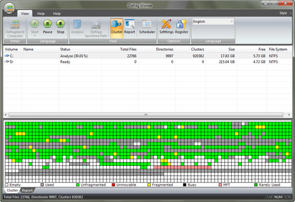Expand the arrow under Start
The image size is (295, 202).
(35, 36)
